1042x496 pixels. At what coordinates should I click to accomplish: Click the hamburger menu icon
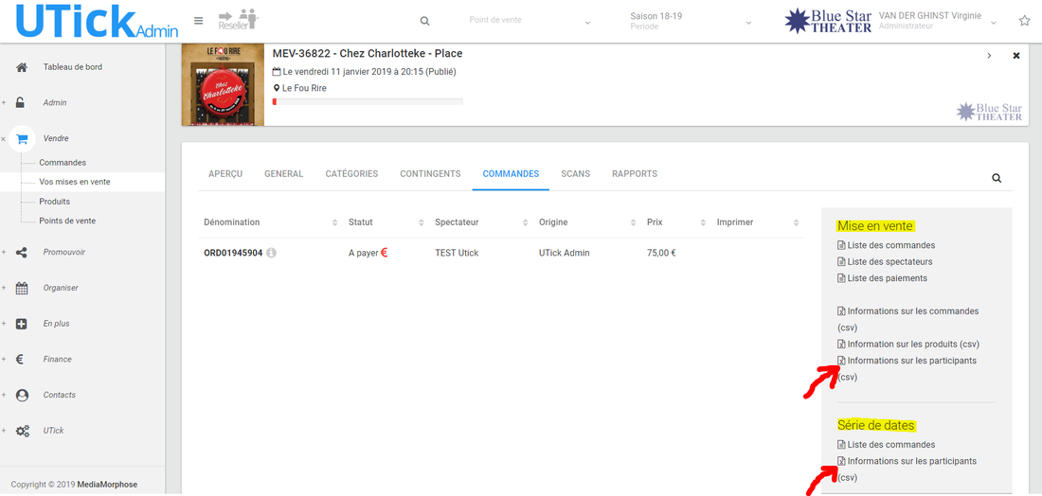198,21
